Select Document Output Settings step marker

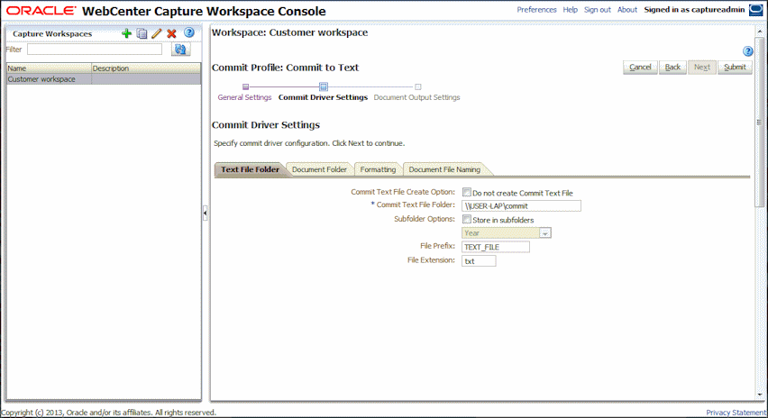point(417,86)
